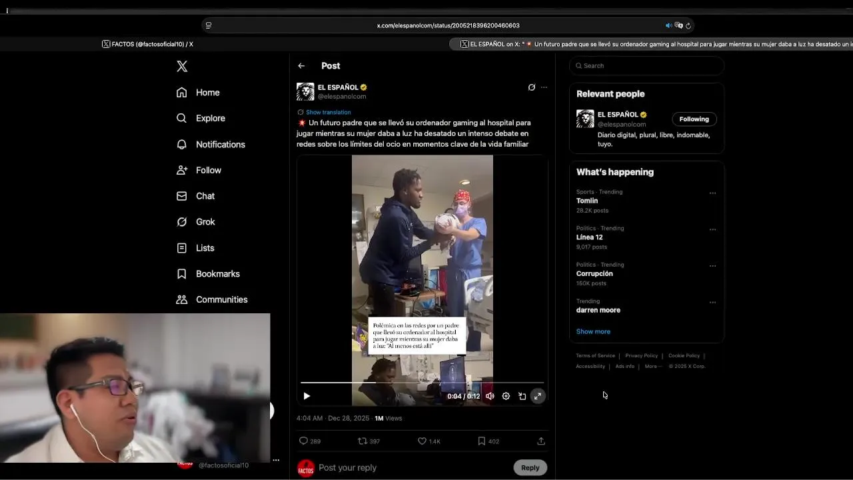This screenshot has height=480, width=853.
Task: Open the darren moore trending topic
Action: 598,310
